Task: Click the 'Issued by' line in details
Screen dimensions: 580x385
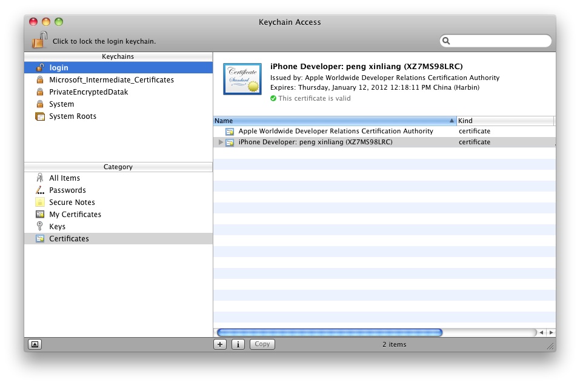Action: pyautogui.click(x=385, y=78)
